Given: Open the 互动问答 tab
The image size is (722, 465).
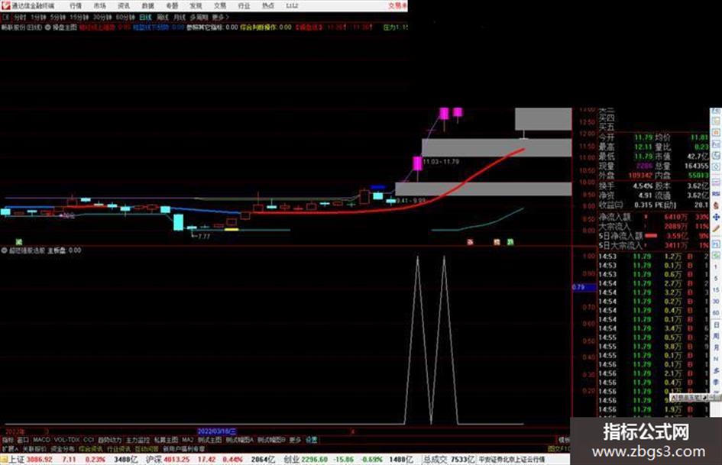Looking at the screenshot, I should pyautogui.click(x=147, y=448).
